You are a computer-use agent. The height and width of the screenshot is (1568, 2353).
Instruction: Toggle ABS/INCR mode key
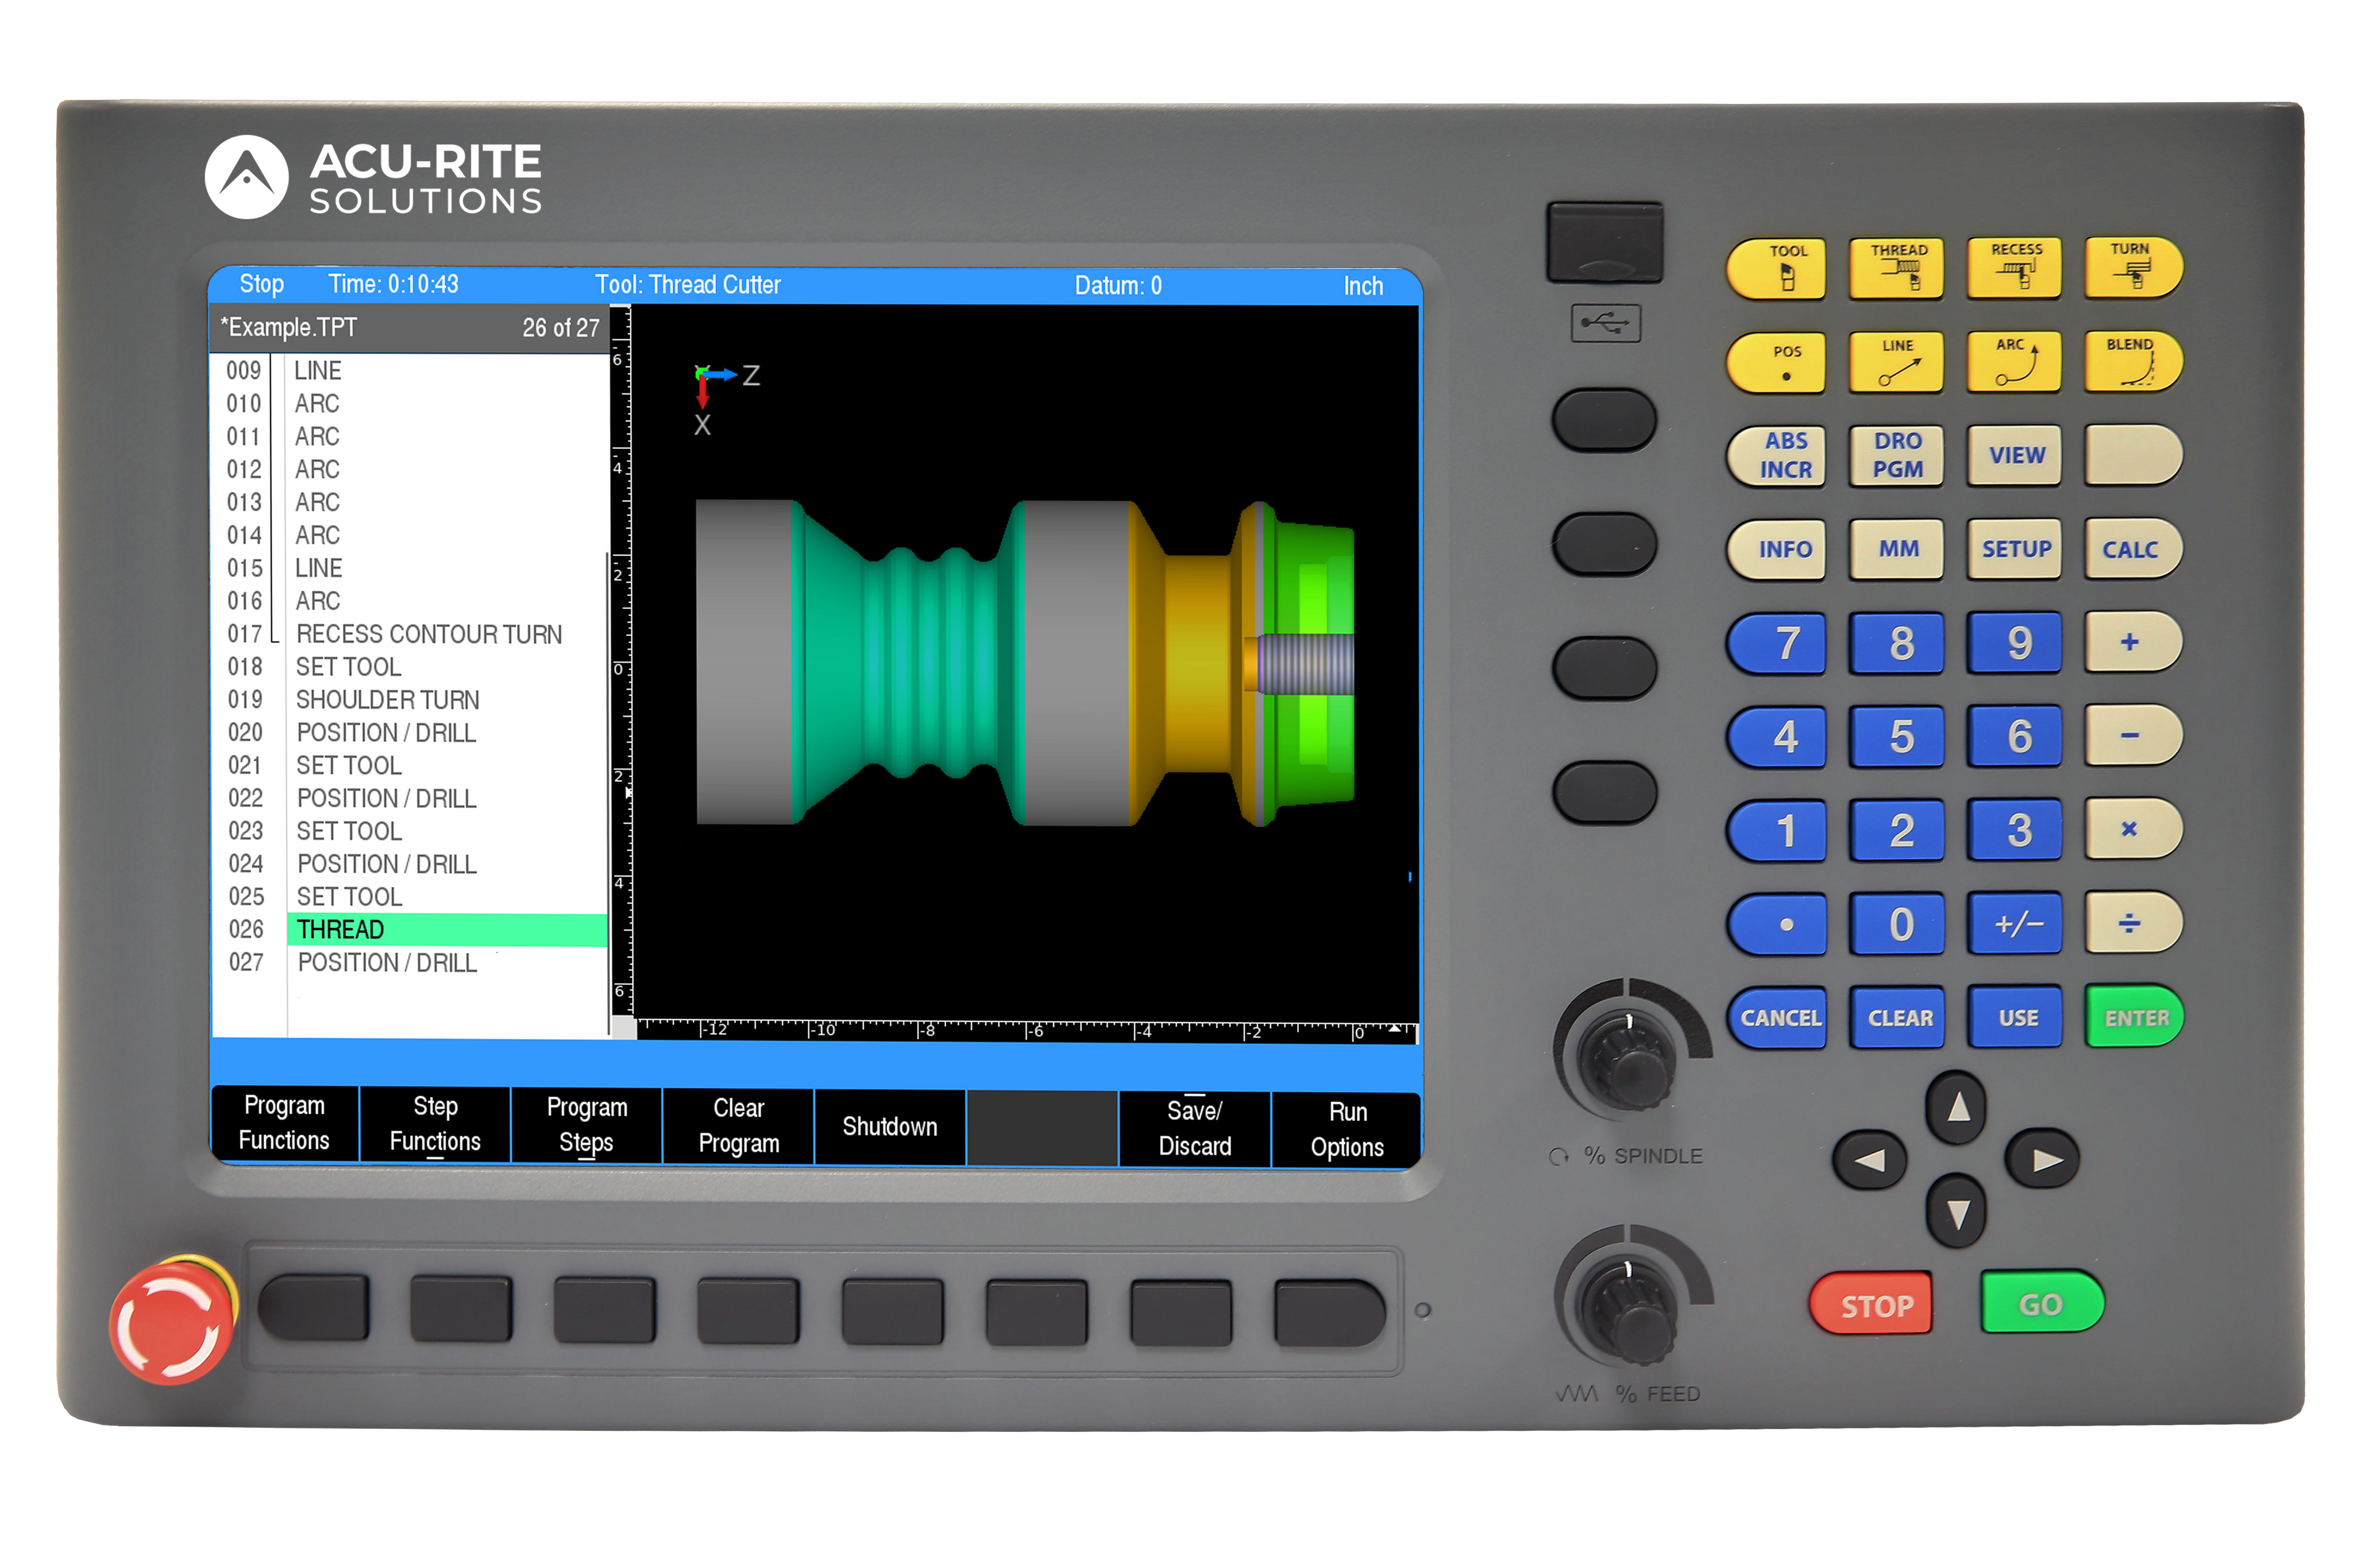point(1778,456)
